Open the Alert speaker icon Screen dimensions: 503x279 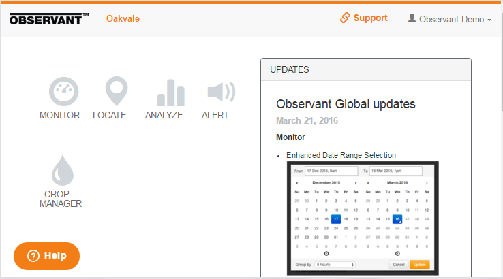click(x=222, y=92)
